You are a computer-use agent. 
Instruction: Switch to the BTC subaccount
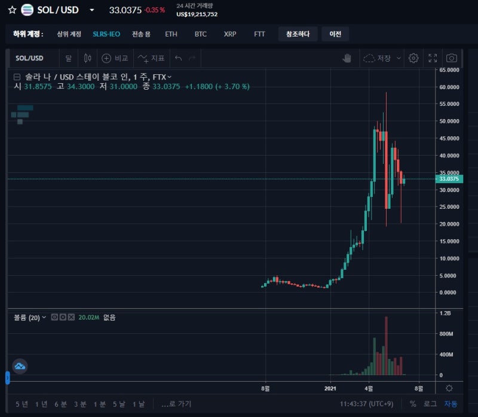click(x=201, y=34)
